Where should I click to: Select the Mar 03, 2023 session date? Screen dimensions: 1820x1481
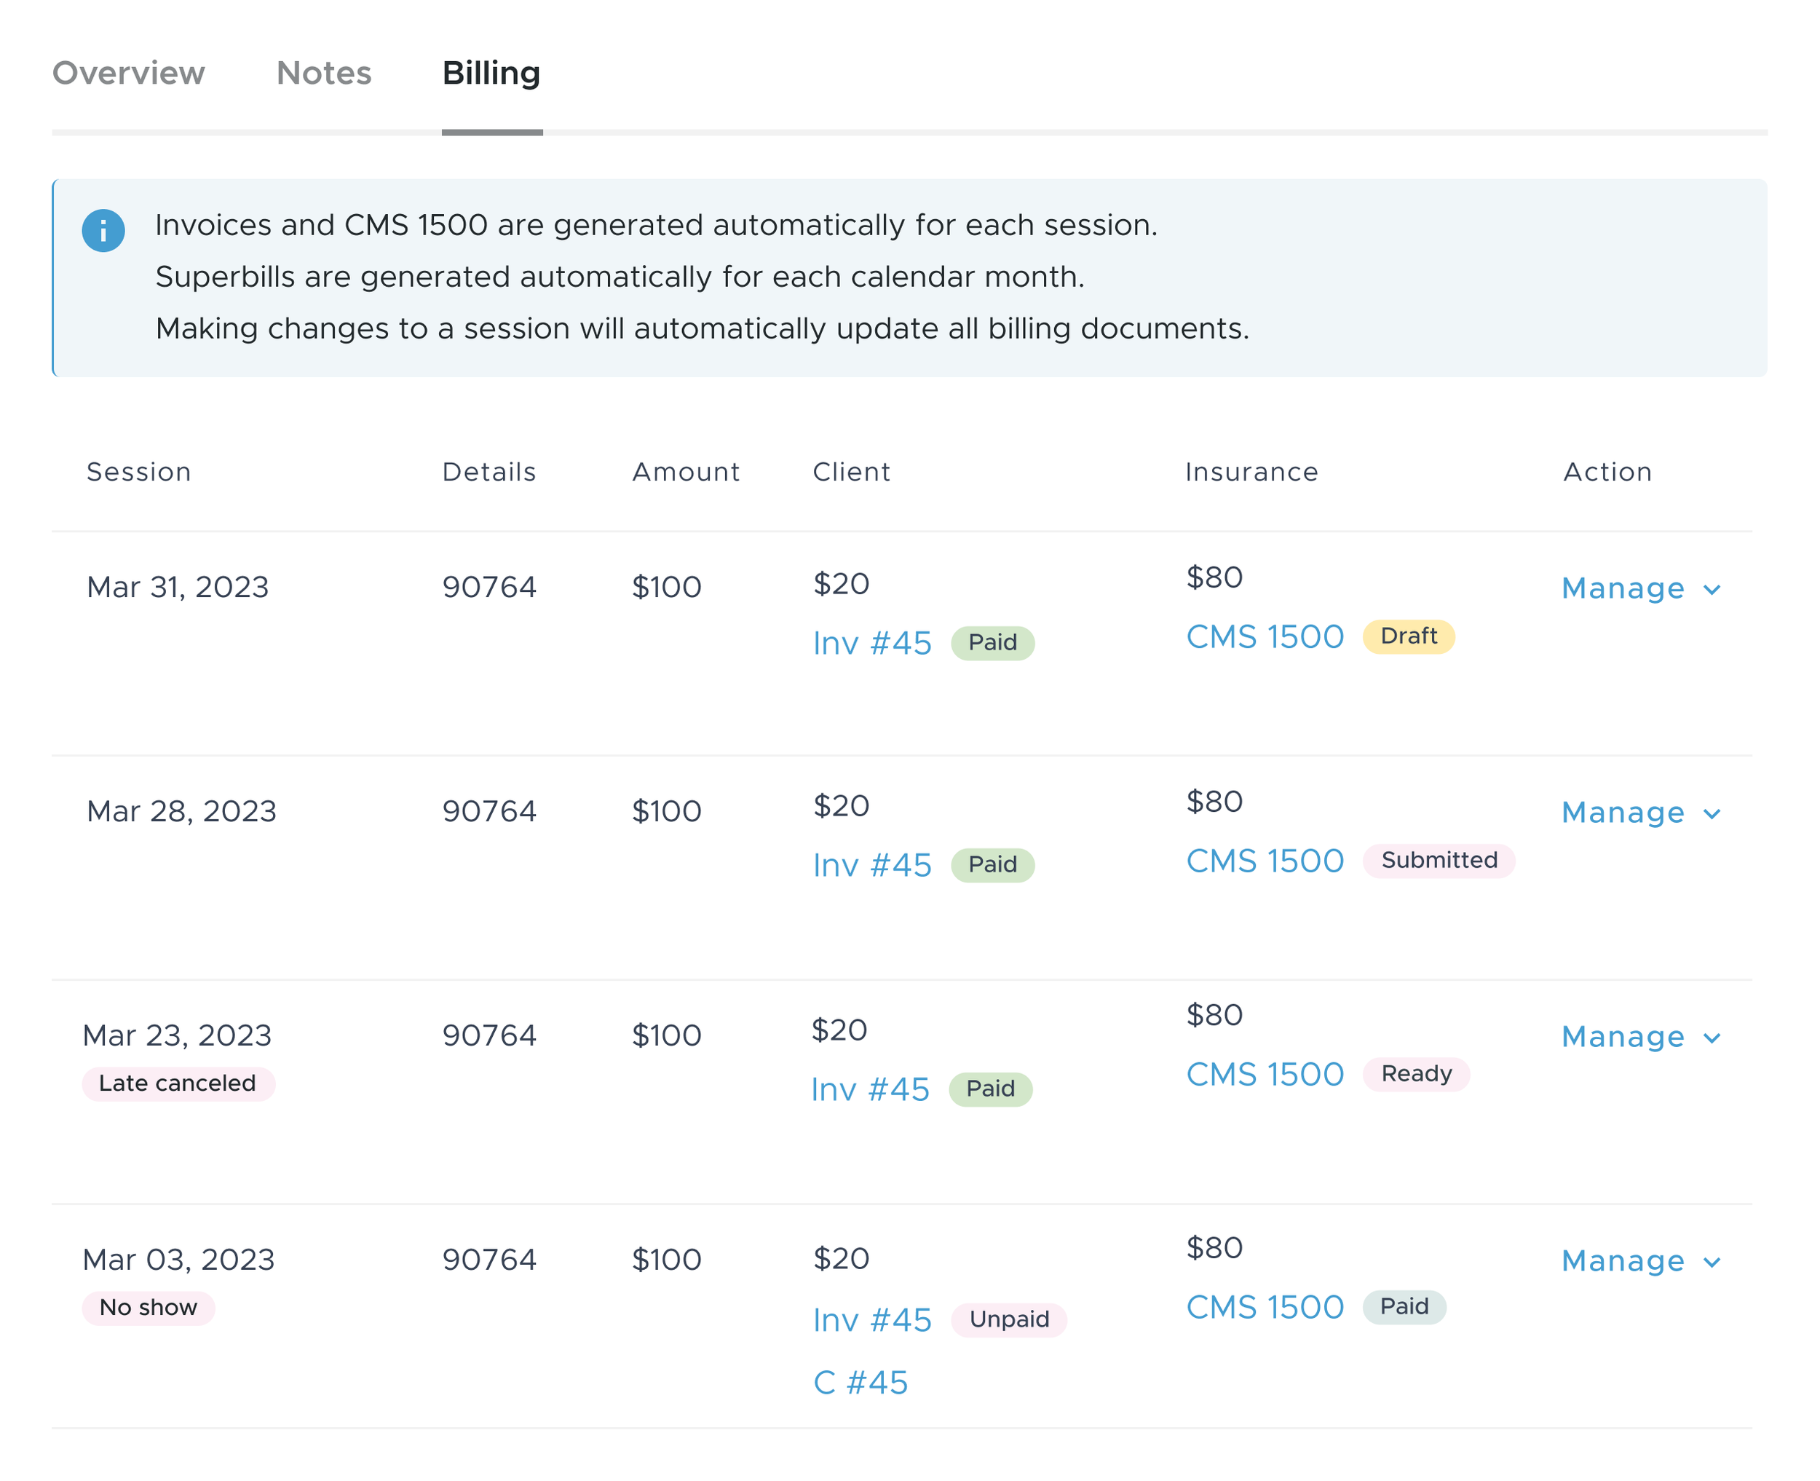(179, 1260)
